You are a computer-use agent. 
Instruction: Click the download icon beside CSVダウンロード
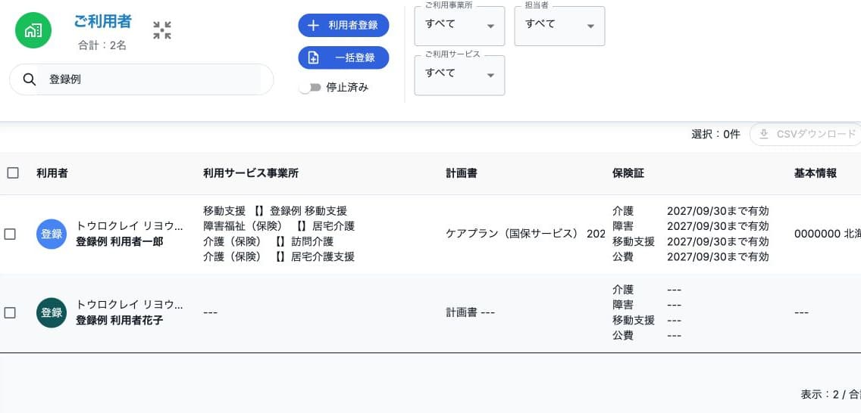(x=764, y=134)
